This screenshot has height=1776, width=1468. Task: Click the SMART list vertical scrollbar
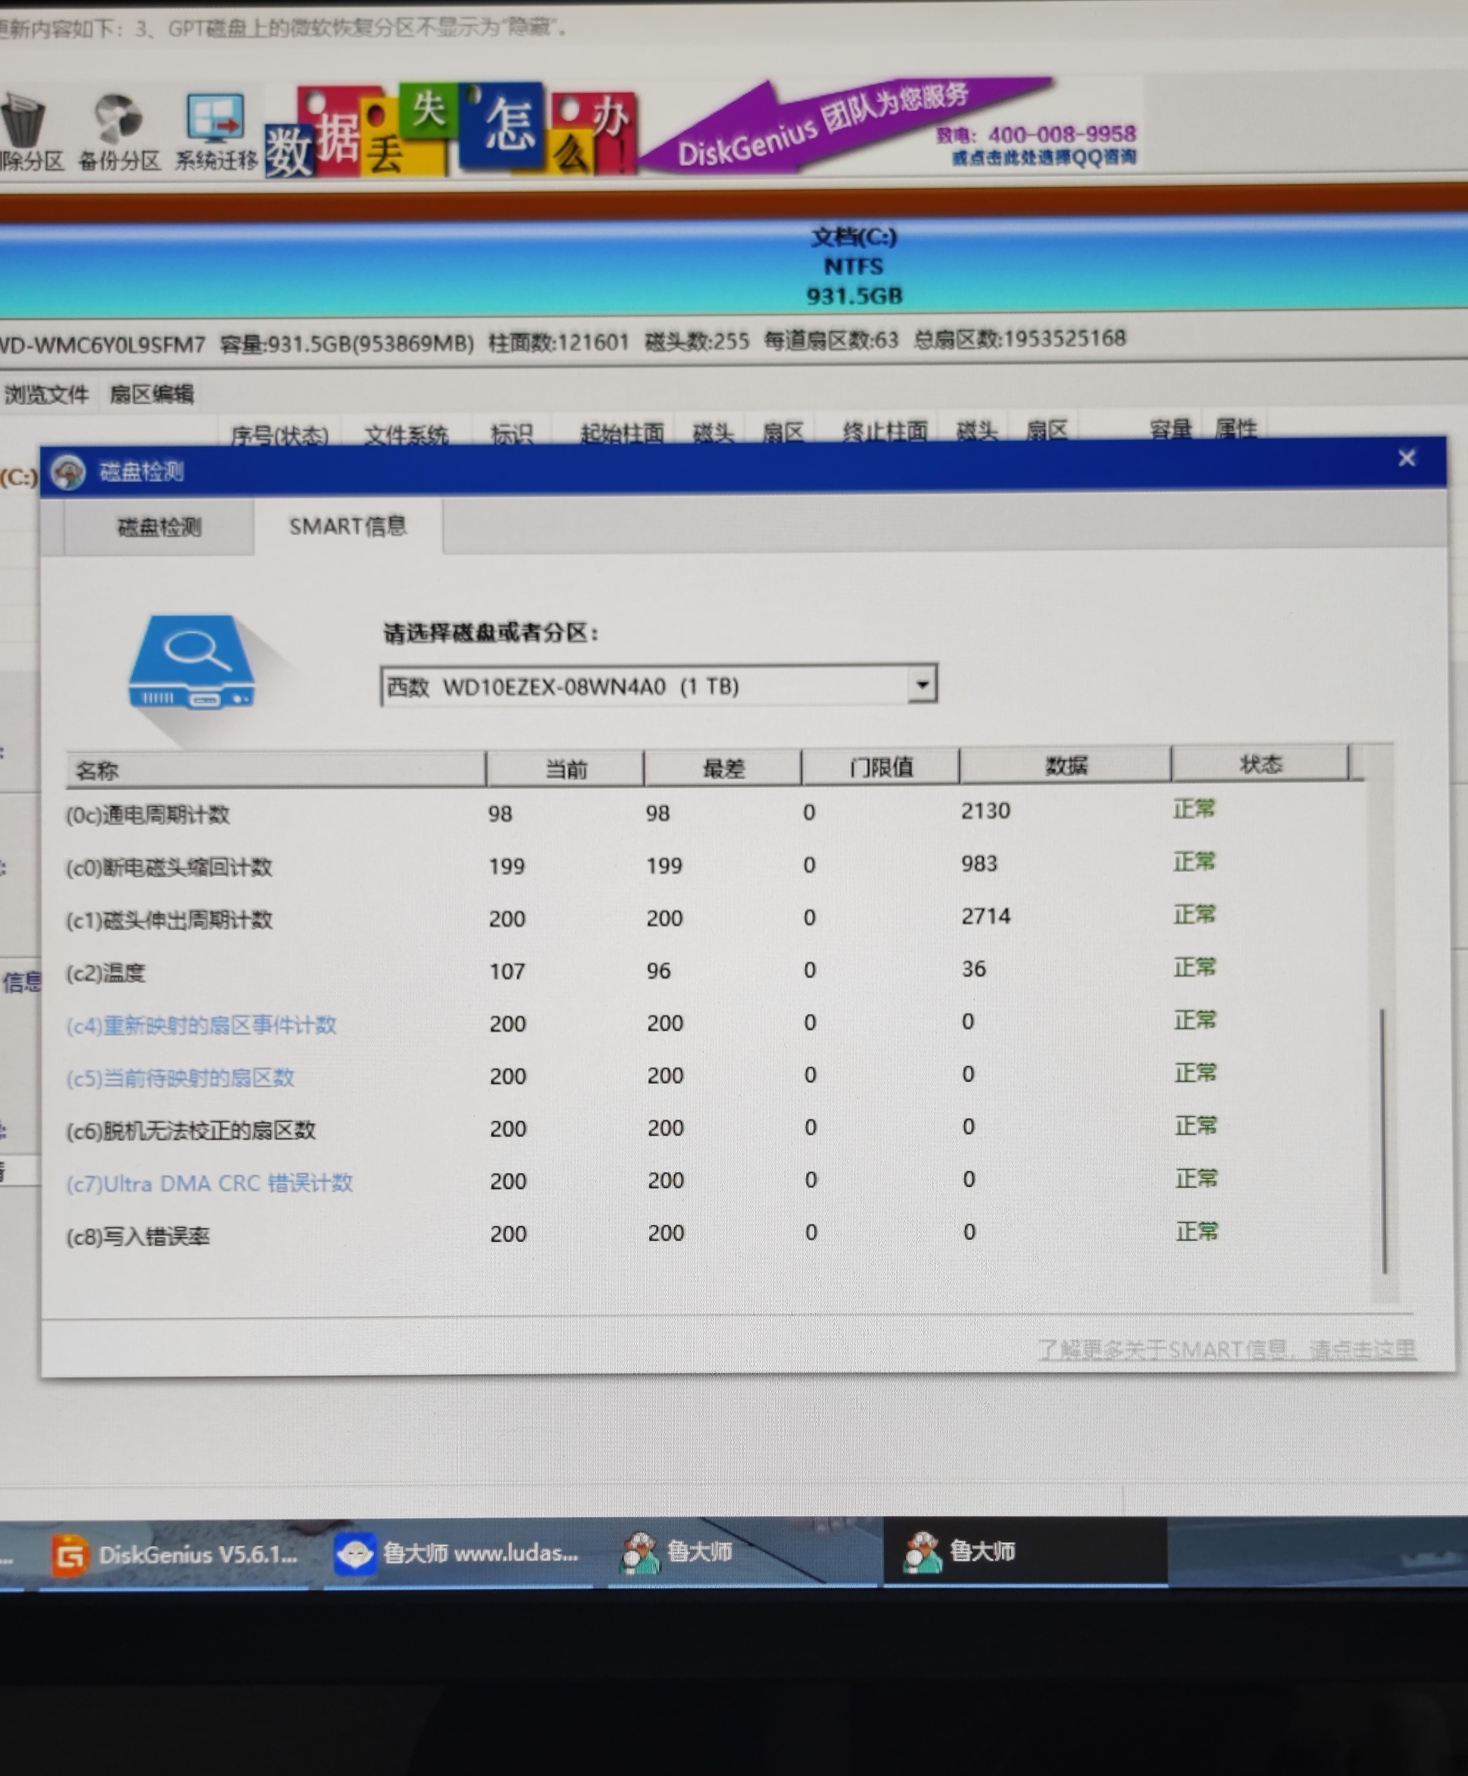click(x=1384, y=1140)
